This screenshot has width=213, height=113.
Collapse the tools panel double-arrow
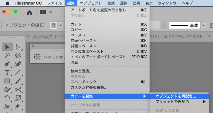click(x=3, y=33)
